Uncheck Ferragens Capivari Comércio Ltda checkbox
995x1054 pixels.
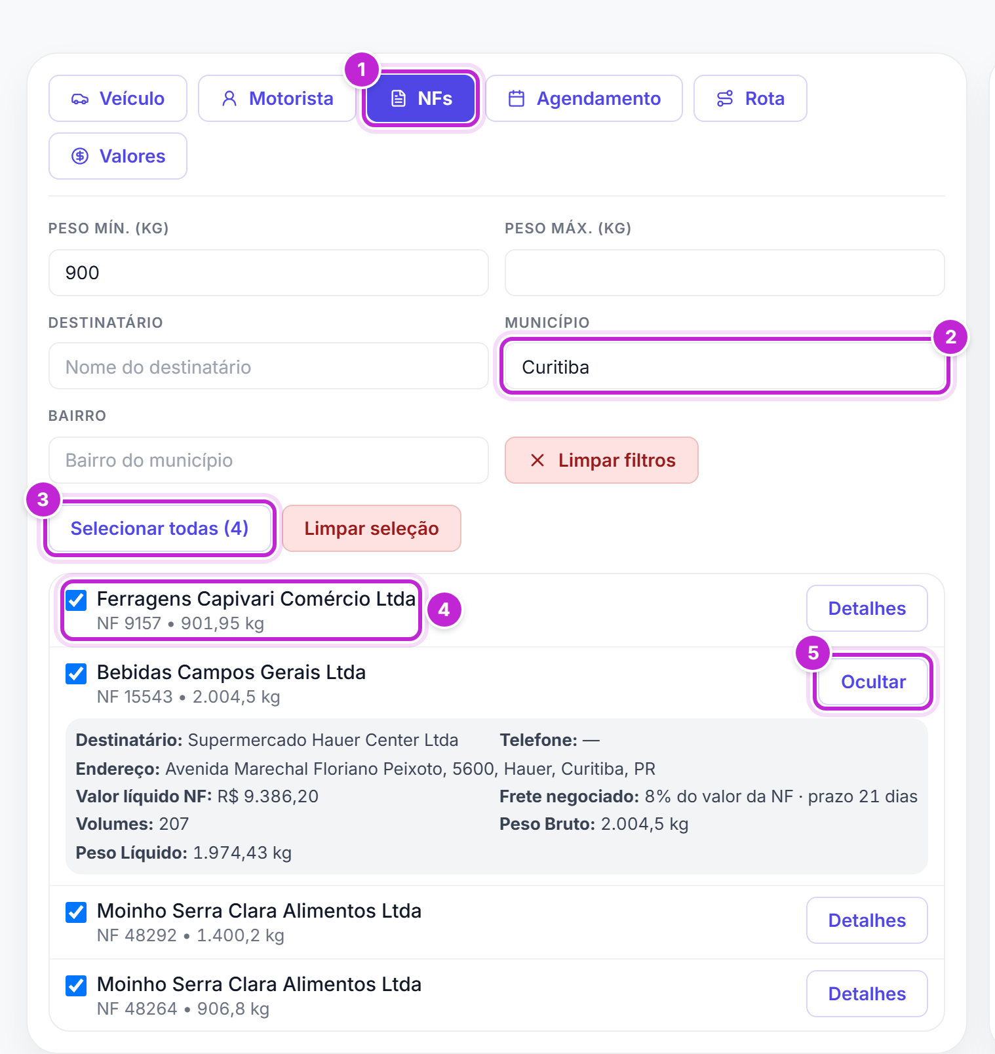pyautogui.click(x=76, y=600)
